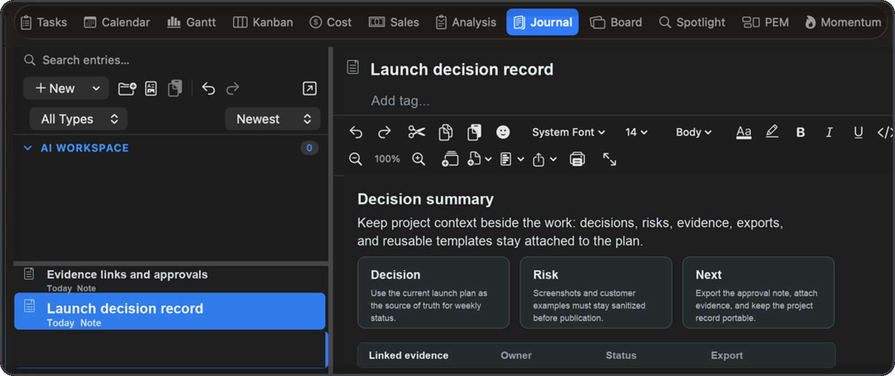This screenshot has width=895, height=376.
Task: Toggle underline formatting
Action: click(x=858, y=132)
